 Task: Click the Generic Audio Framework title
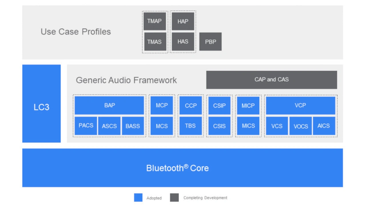(x=126, y=80)
